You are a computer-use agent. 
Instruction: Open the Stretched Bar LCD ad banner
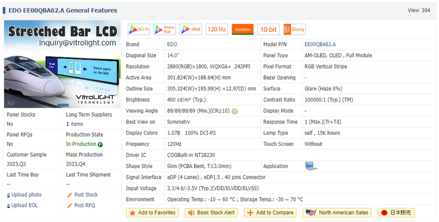63,64
